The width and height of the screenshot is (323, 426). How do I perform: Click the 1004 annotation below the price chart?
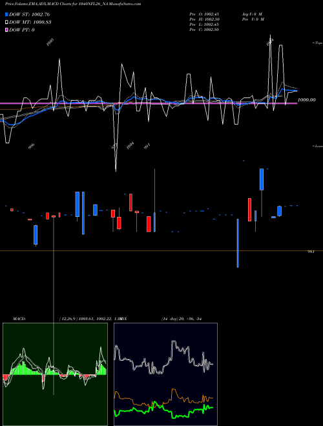[130, 146]
